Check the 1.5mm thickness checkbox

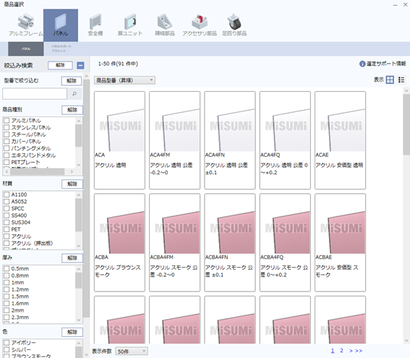tap(7, 297)
